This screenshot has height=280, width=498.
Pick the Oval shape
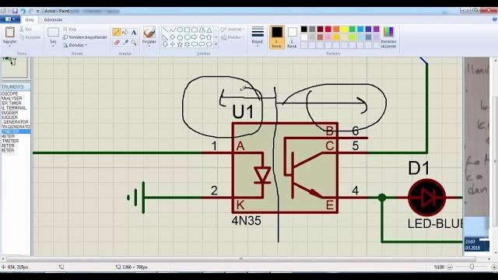180,30
